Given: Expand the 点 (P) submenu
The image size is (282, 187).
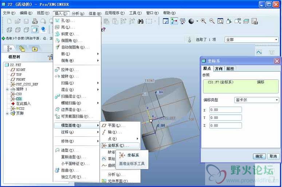Looking at the screenshot, I should tap(120, 139).
